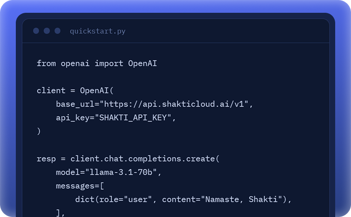Click the closing parenthesis under api_key line
Viewport: 351px width, 217px height.
(39, 131)
